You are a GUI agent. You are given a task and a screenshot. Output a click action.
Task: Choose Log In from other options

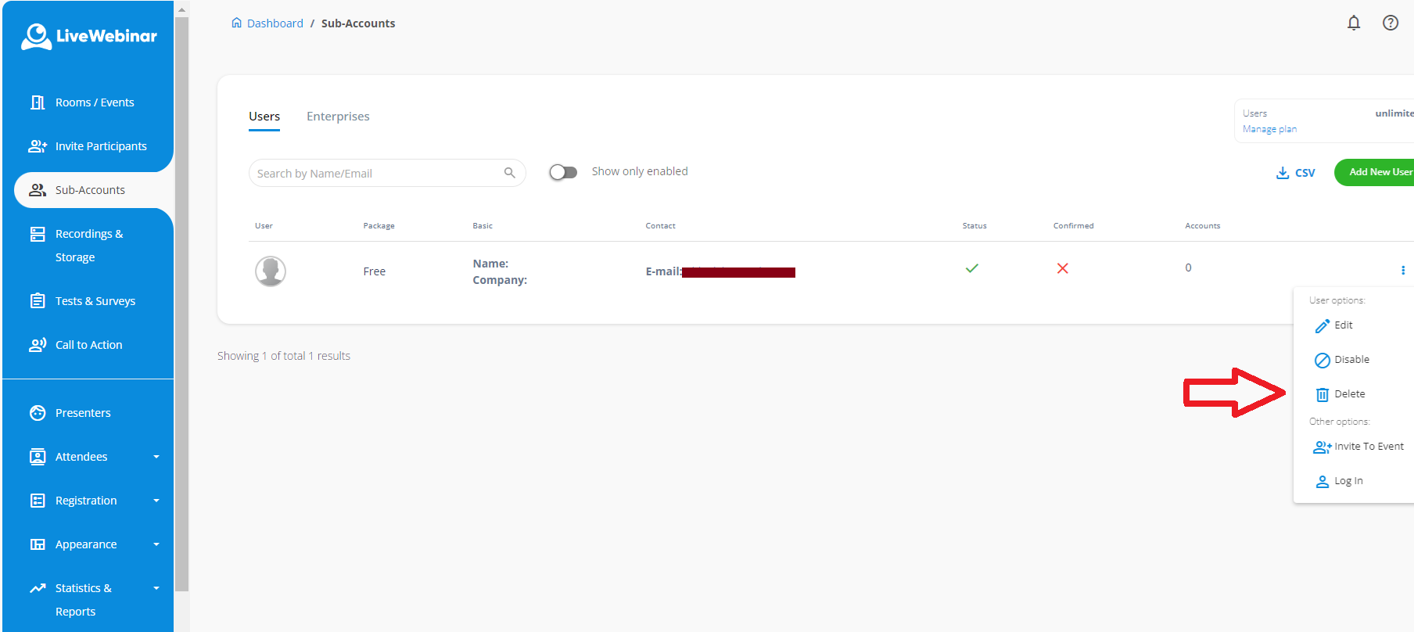pyautogui.click(x=1348, y=481)
